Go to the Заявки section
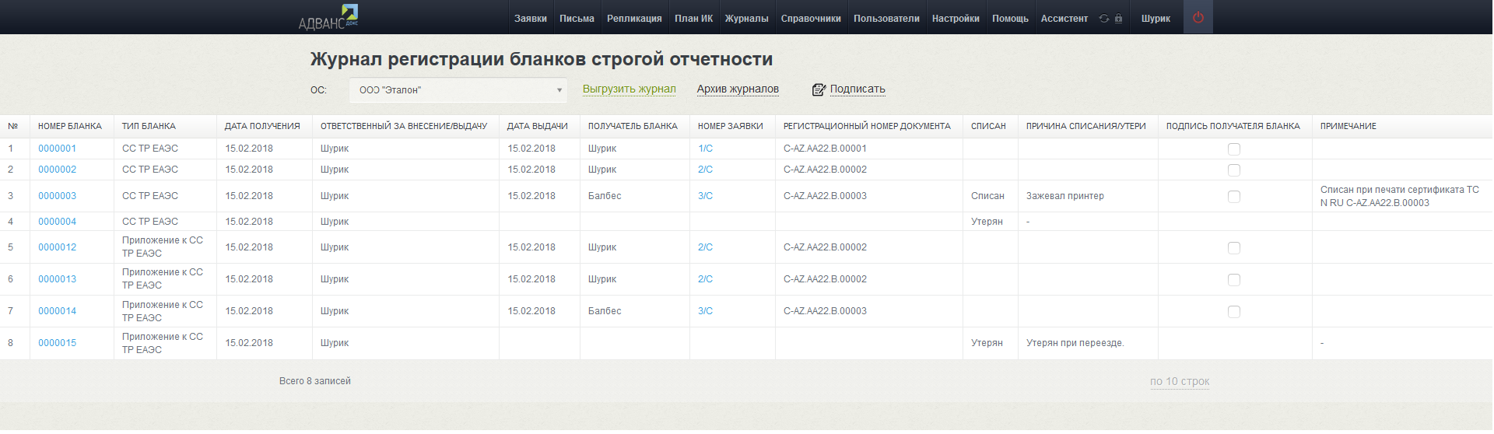The width and height of the screenshot is (1494, 434). 530,19
